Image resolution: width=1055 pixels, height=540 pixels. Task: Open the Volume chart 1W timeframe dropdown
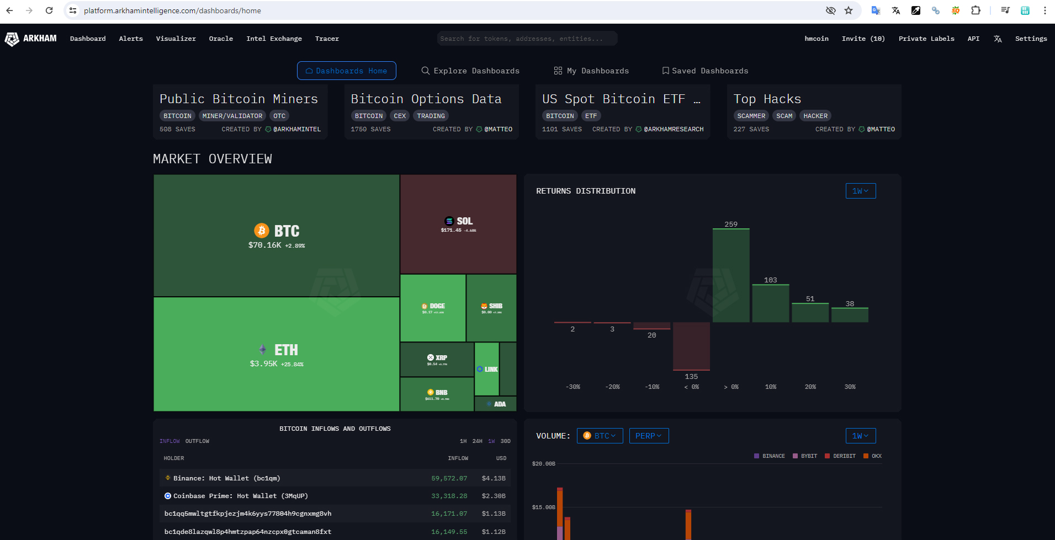tap(861, 436)
